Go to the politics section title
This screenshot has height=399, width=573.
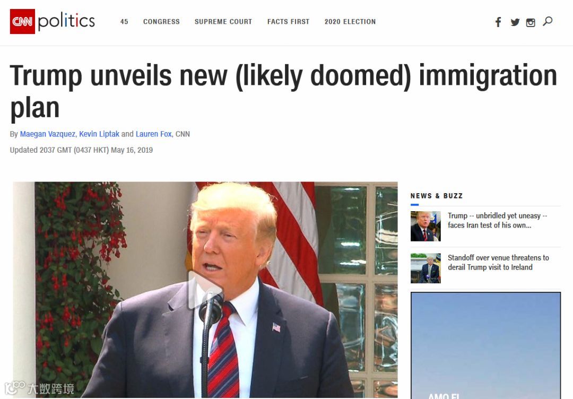tap(66, 21)
